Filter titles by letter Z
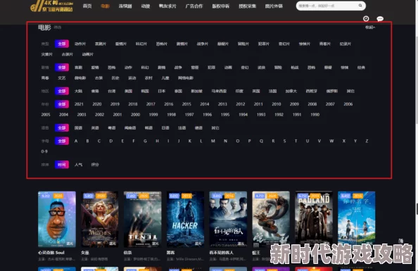The width and height of the screenshot is (418, 271). coord(367,141)
